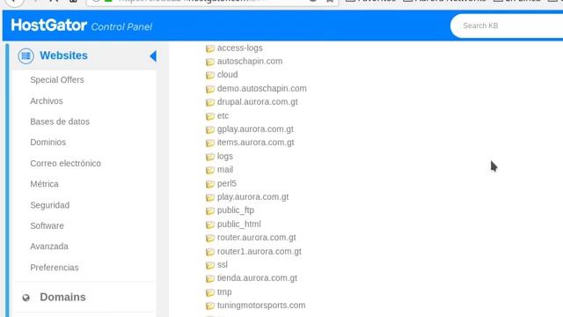This screenshot has height=317, width=563.
Task: Click folder icon beside demo.autoschapin.com
Action: click(x=210, y=89)
